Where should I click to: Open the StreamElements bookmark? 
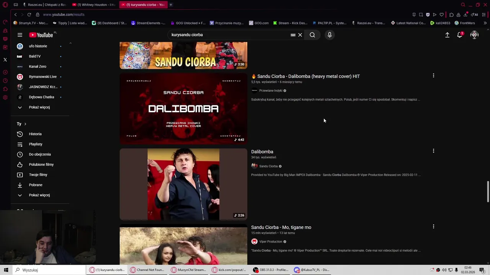[148, 23]
